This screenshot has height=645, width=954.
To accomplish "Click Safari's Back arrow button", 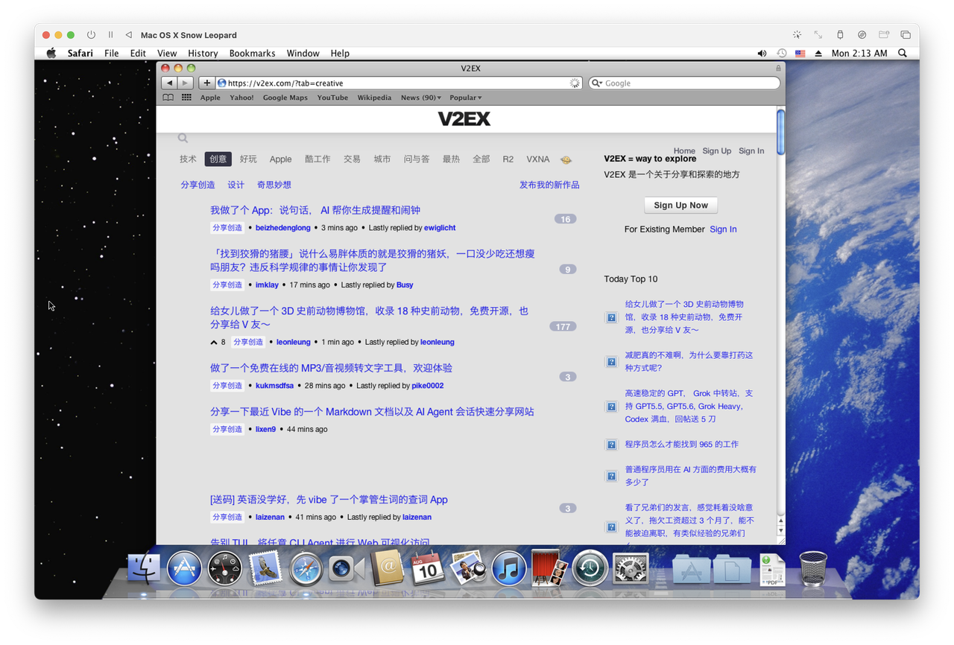I will pos(169,83).
